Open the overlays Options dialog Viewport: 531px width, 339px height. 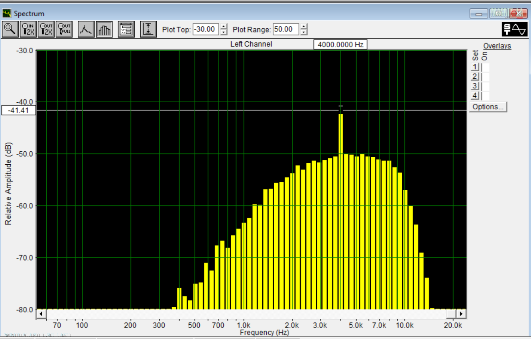pyautogui.click(x=488, y=107)
